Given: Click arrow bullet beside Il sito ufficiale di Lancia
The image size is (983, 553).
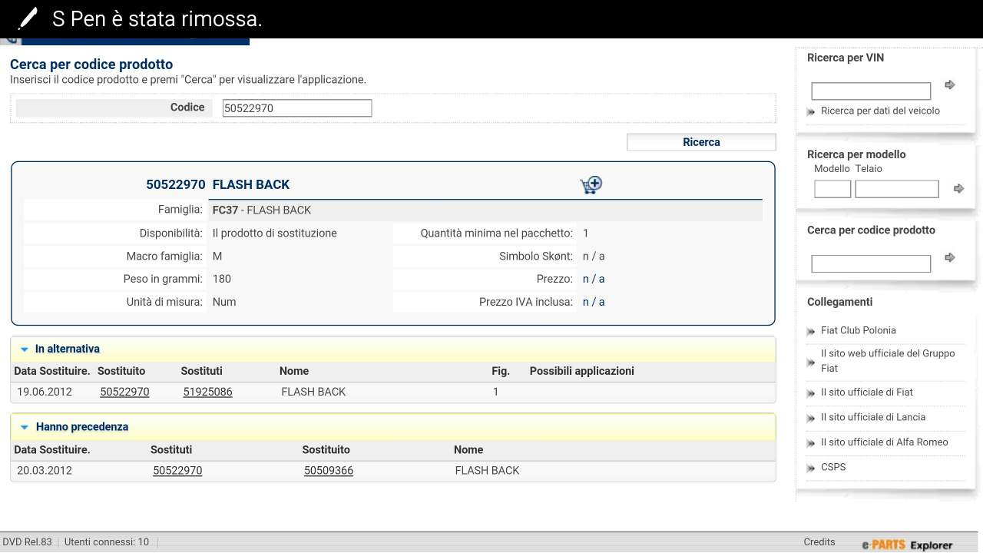Looking at the screenshot, I should pyautogui.click(x=810, y=419).
